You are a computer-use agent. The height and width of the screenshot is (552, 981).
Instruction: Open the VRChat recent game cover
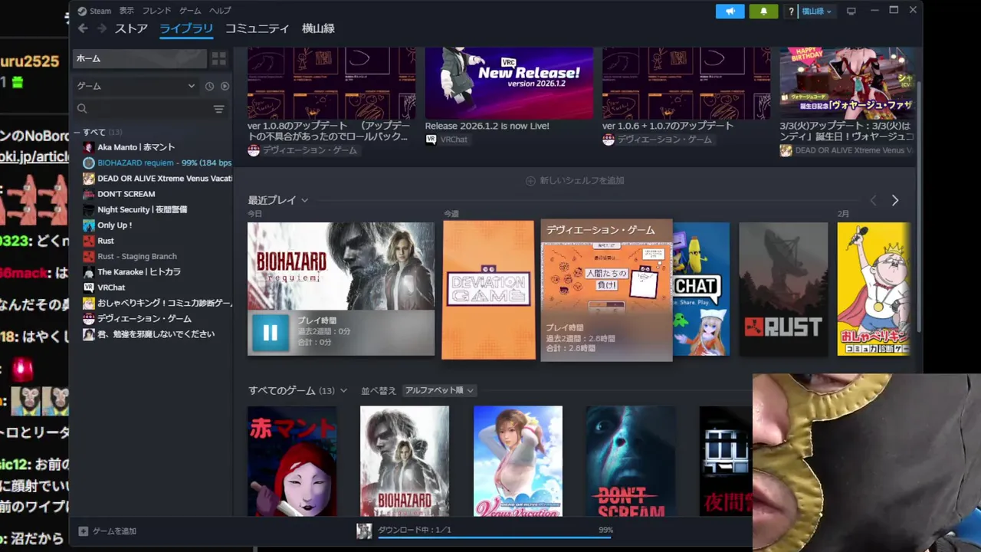click(x=701, y=289)
